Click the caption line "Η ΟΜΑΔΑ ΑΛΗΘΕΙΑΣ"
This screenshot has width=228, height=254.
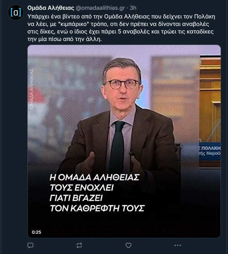point(95,177)
